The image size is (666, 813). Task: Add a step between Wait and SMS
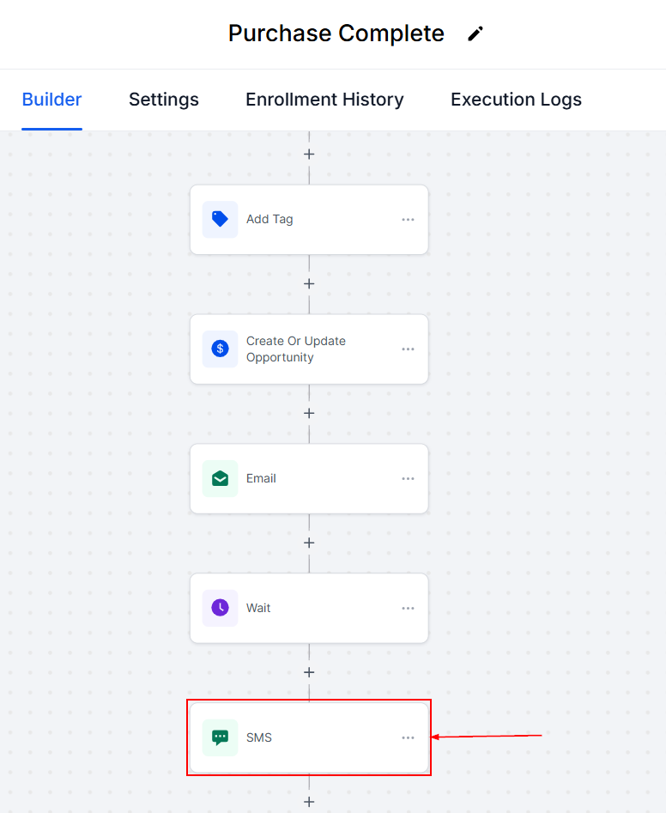309,672
